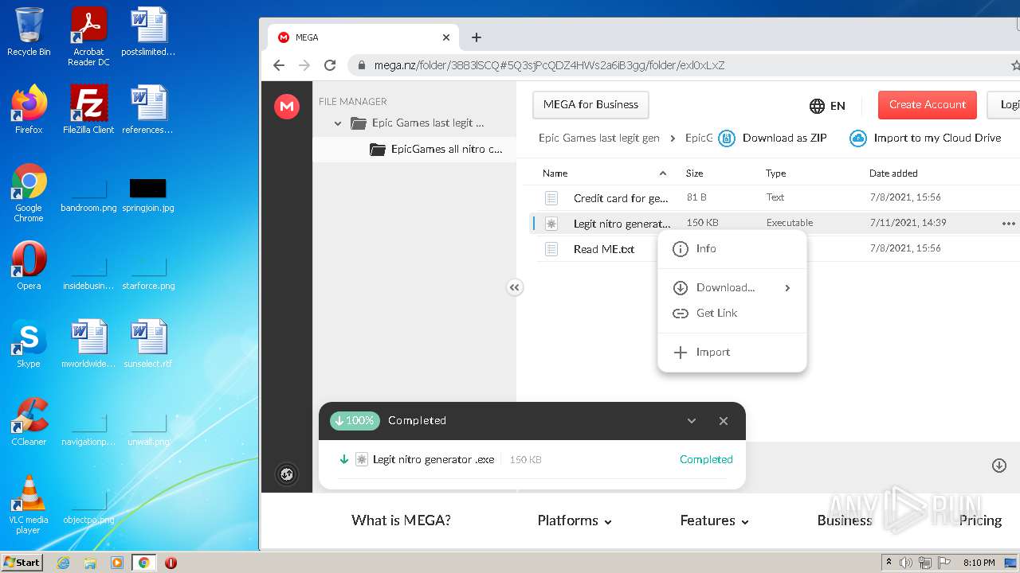
Task: Sort files by Type column header
Action: [775, 173]
